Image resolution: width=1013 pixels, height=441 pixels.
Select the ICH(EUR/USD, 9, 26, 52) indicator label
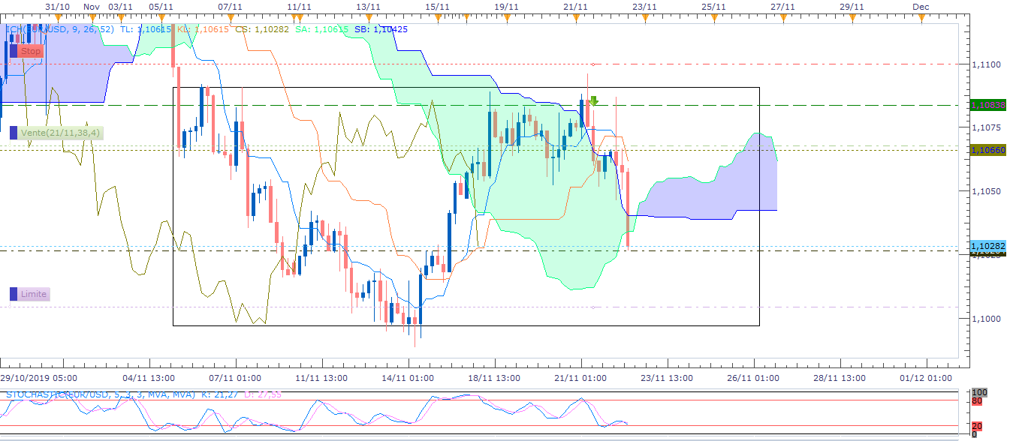coord(60,28)
